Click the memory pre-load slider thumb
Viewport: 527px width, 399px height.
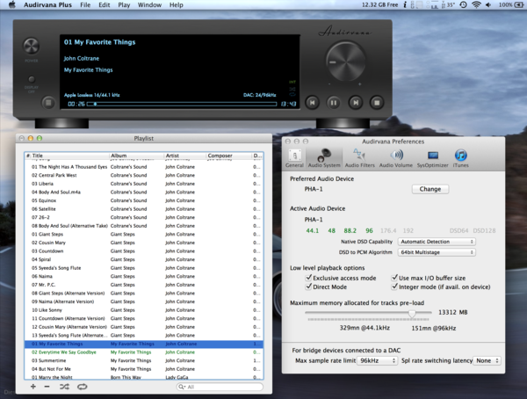[412, 313]
